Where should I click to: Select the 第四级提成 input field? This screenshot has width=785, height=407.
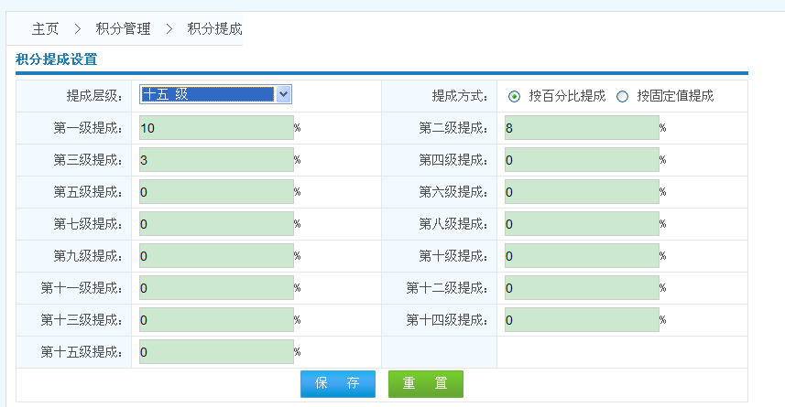click(582, 160)
